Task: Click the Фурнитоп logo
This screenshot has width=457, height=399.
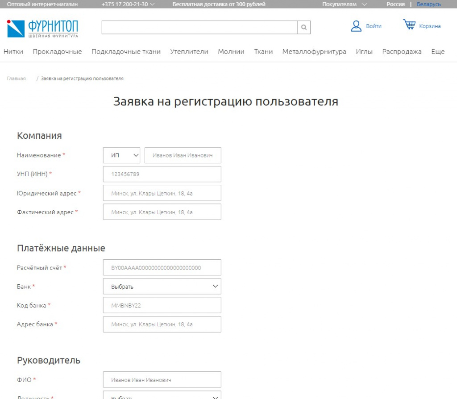Action: 42,28
